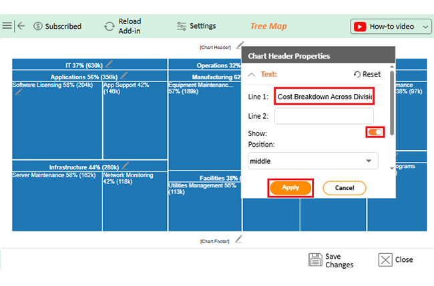Click the Reload Add-in refresh icon
The image size is (434, 286).
[x=110, y=27]
